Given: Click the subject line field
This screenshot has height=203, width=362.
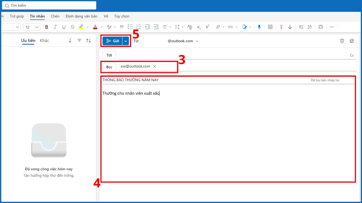Looking at the screenshot, I should (x=205, y=80).
